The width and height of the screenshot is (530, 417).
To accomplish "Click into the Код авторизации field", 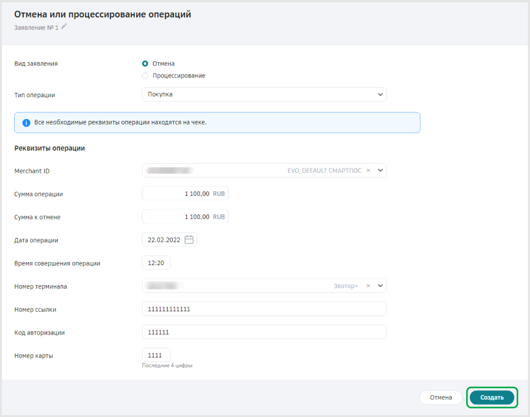I will point(264,332).
